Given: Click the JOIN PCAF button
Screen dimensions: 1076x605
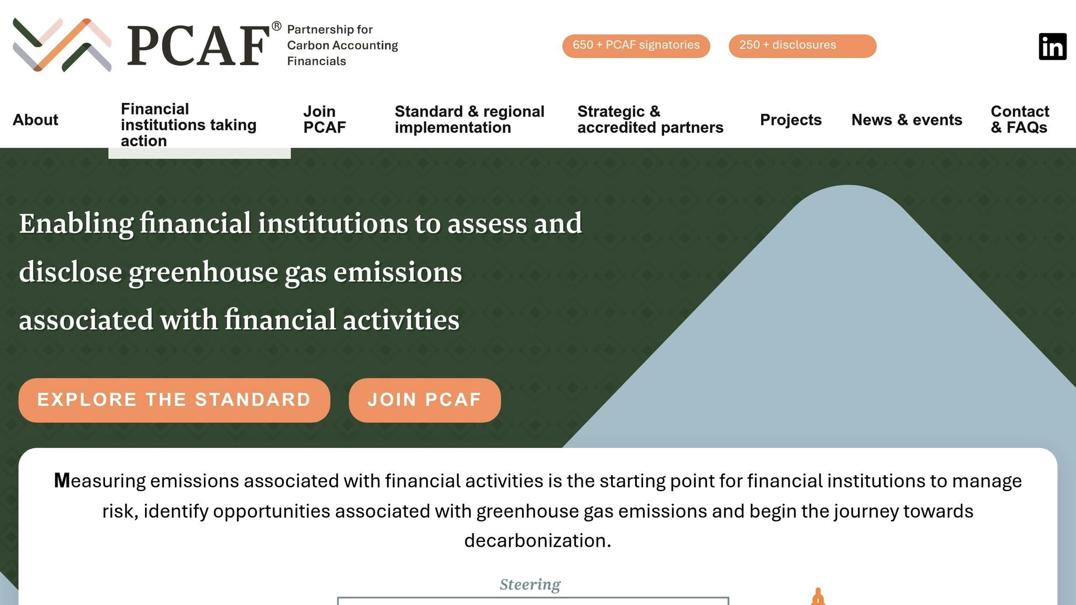Looking at the screenshot, I should (424, 400).
